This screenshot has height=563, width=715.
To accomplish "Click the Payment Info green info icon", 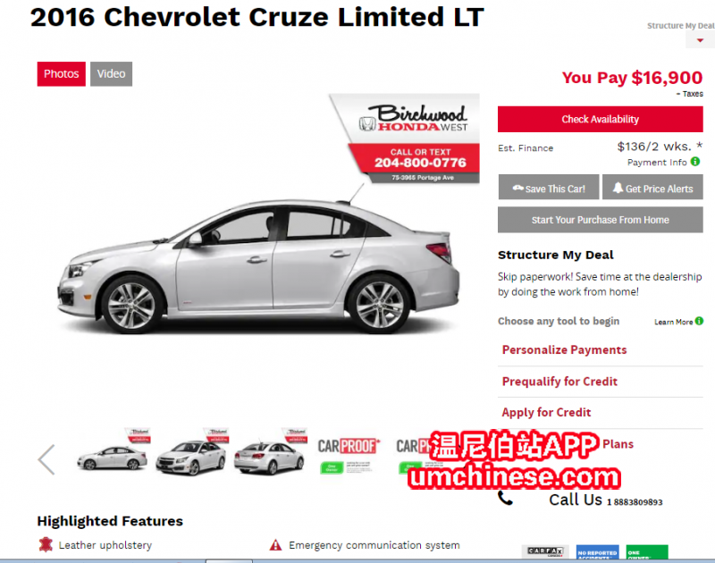I will pos(695,162).
